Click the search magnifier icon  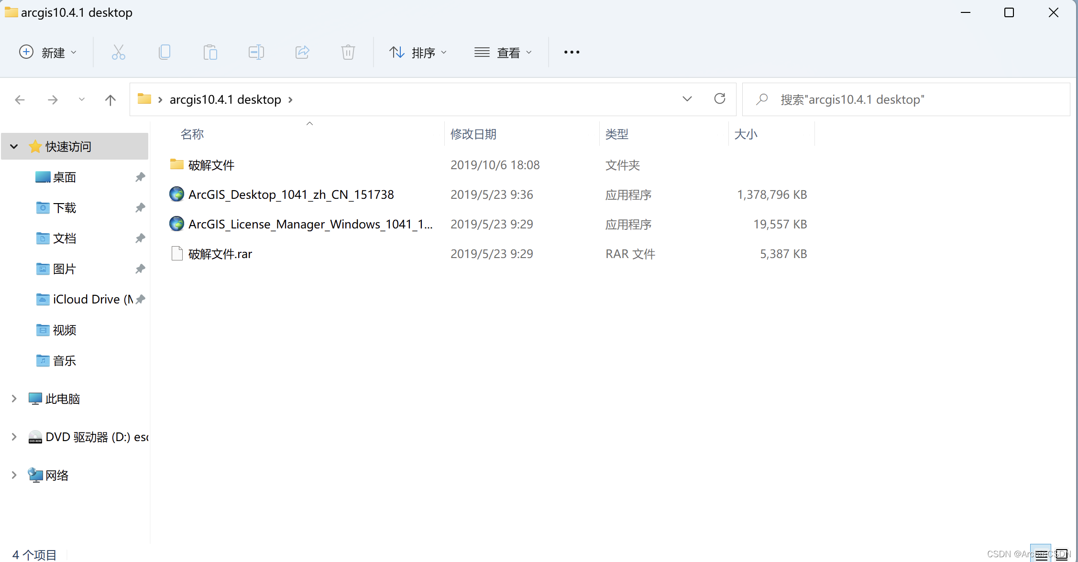(761, 99)
